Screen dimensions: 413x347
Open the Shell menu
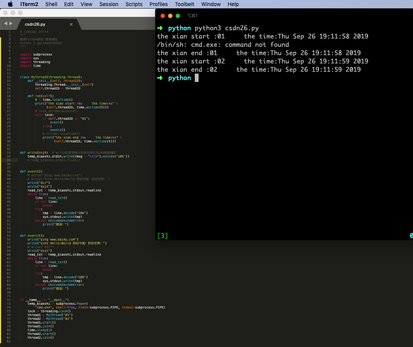51,4
